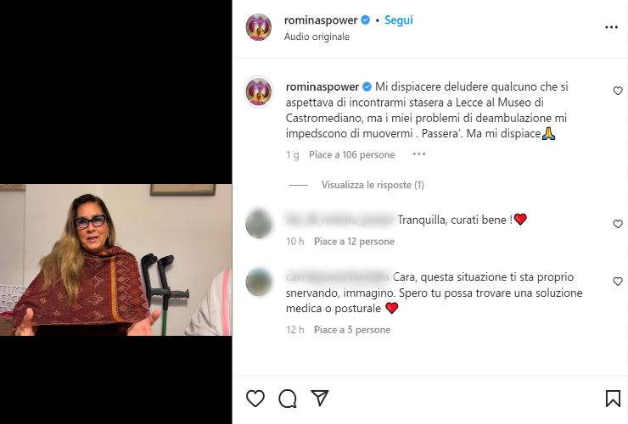Image resolution: width=628 pixels, height=424 pixels.
Task: Share the post via paper plane icon
Action: [320, 398]
